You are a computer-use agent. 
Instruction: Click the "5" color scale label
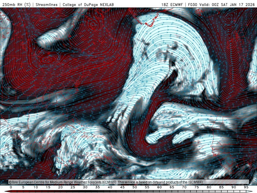point(23,187)
